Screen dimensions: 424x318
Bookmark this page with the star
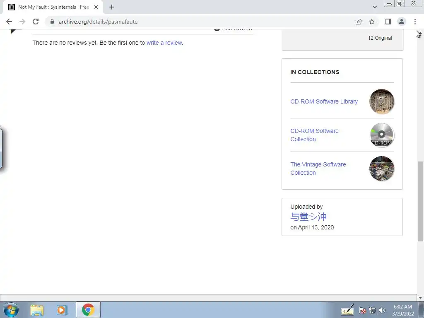point(372,22)
